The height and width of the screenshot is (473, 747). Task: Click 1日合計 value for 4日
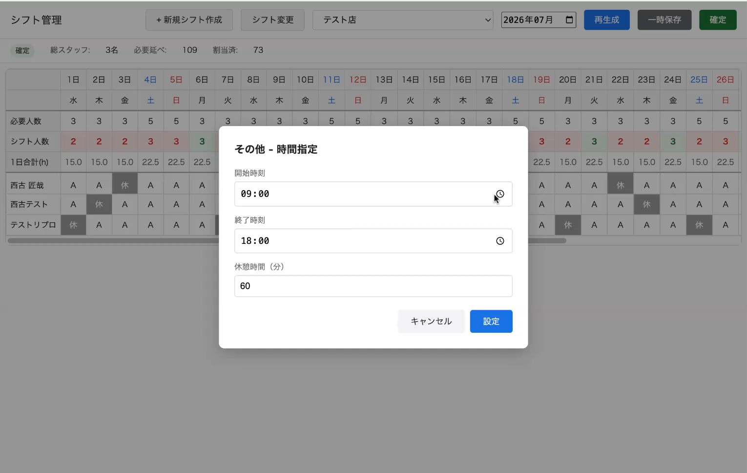pyautogui.click(x=150, y=162)
